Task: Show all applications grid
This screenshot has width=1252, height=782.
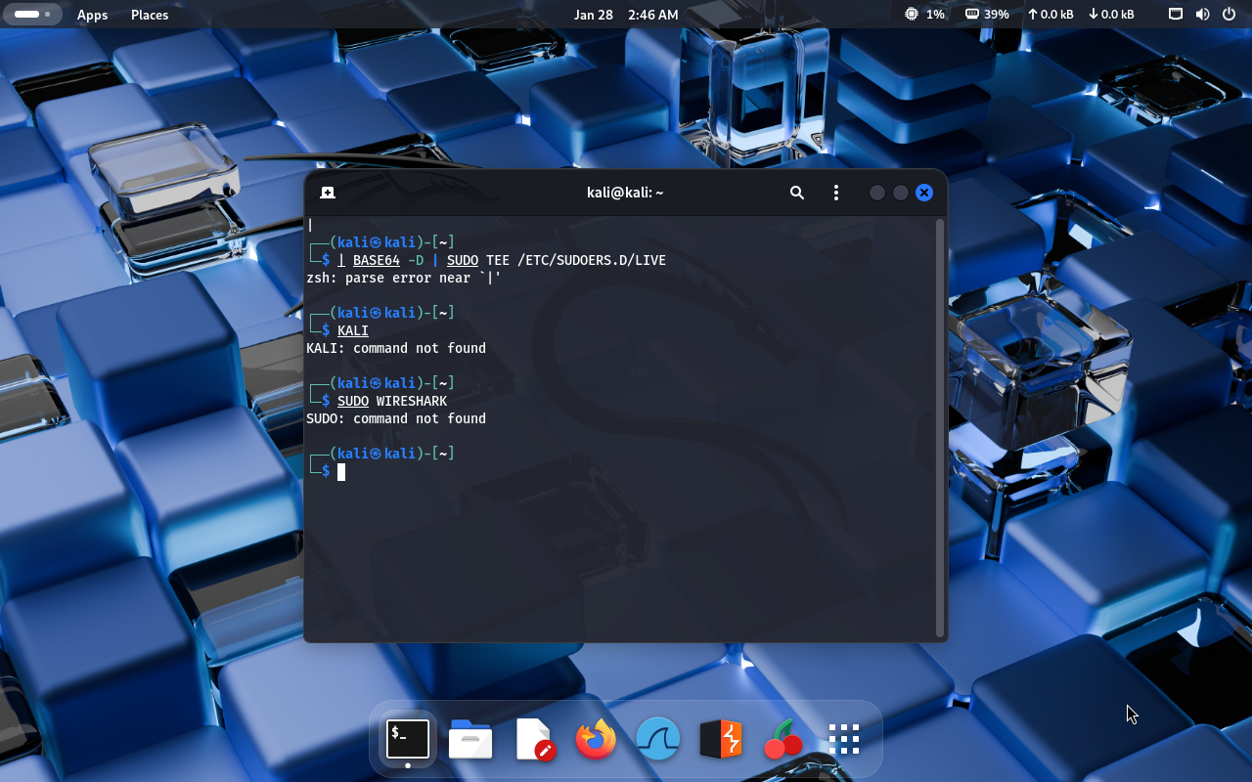Action: tap(843, 740)
